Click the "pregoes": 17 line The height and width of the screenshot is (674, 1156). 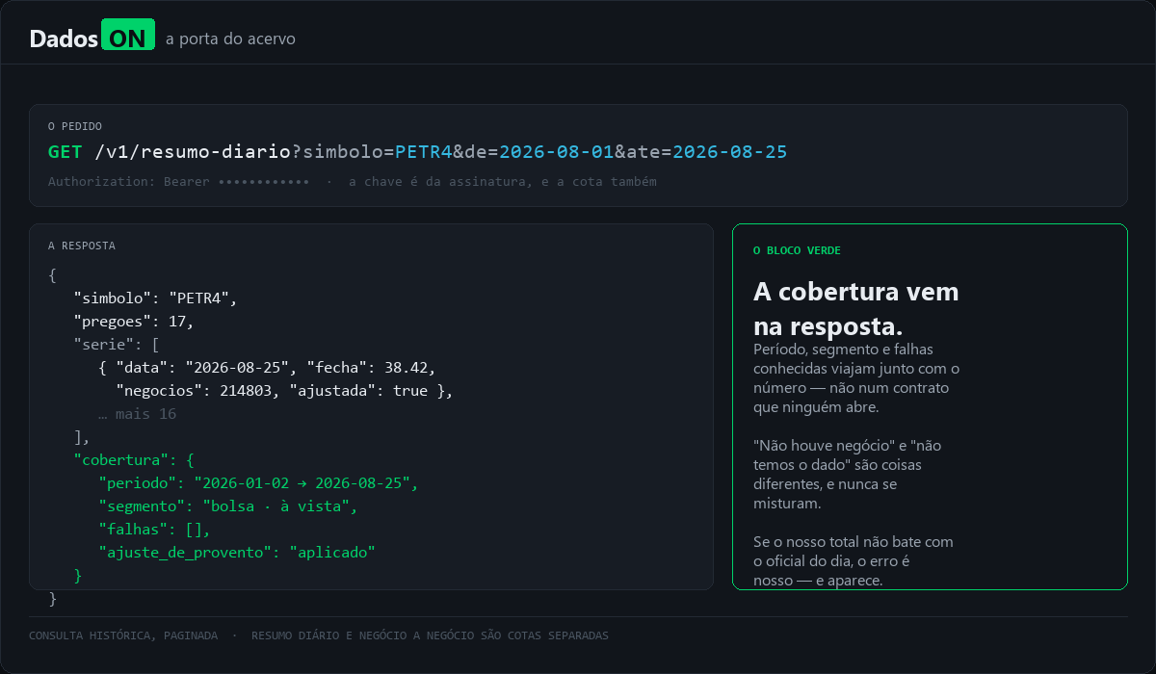(x=135, y=321)
